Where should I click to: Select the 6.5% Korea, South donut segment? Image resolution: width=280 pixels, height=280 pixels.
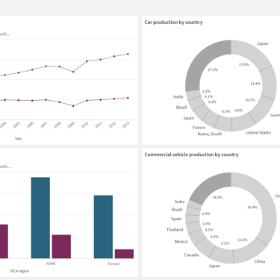[223, 123]
